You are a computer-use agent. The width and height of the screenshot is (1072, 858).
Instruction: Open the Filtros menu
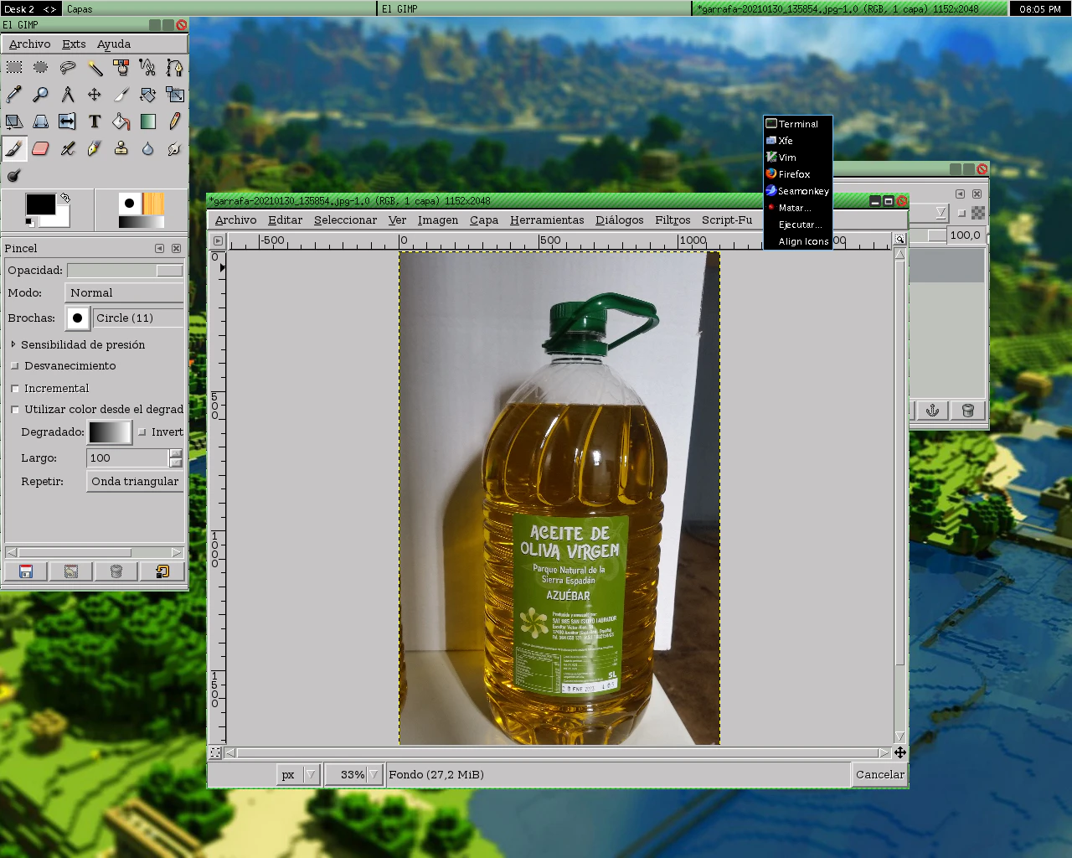pyautogui.click(x=673, y=220)
